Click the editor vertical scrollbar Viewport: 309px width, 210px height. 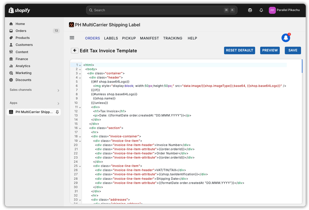click(x=302, y=66)
